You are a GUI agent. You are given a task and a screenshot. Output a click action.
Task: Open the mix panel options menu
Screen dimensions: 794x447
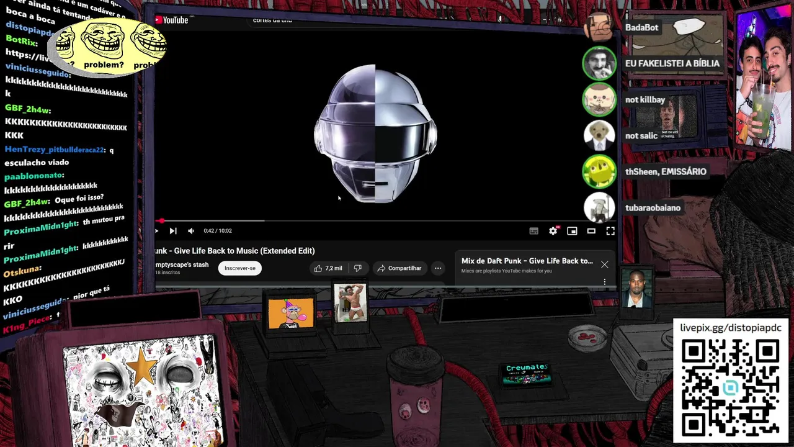click(x=605, y=282)
